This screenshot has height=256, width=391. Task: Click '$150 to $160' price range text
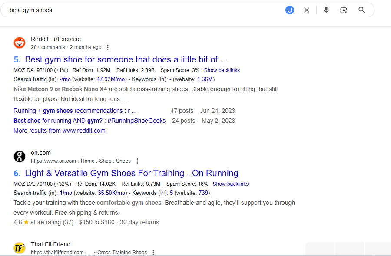pos(97,223)
